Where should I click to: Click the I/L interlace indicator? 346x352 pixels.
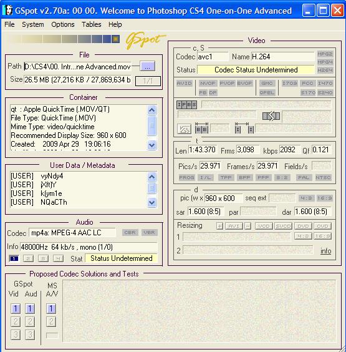(205, 178)
